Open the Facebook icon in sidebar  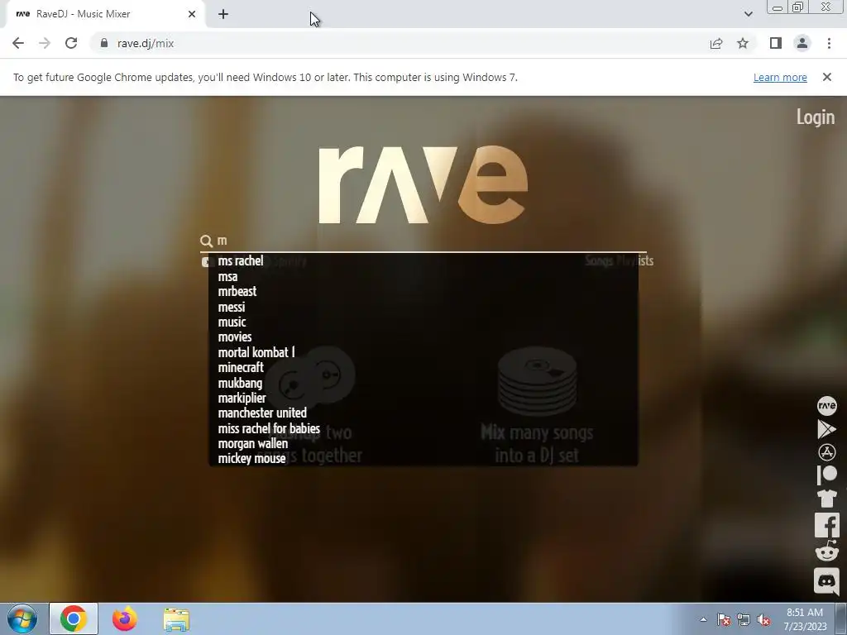(x=826, y=525)
